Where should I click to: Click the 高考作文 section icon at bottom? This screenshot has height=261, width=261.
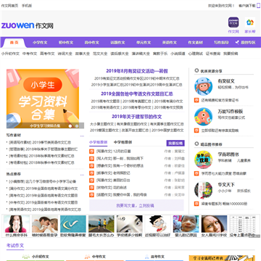(146, 257)
